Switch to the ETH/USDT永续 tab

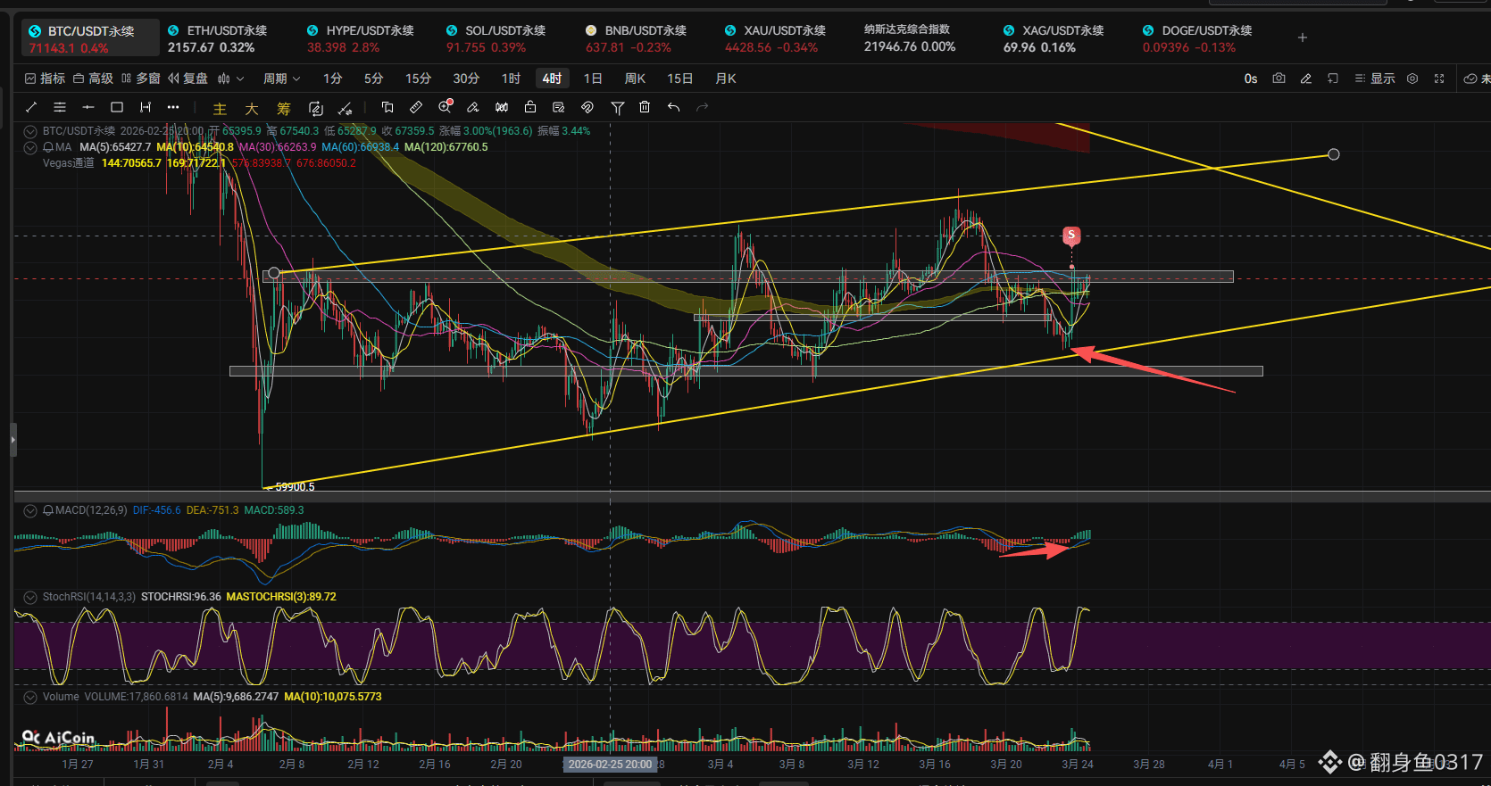click(217, 38)
